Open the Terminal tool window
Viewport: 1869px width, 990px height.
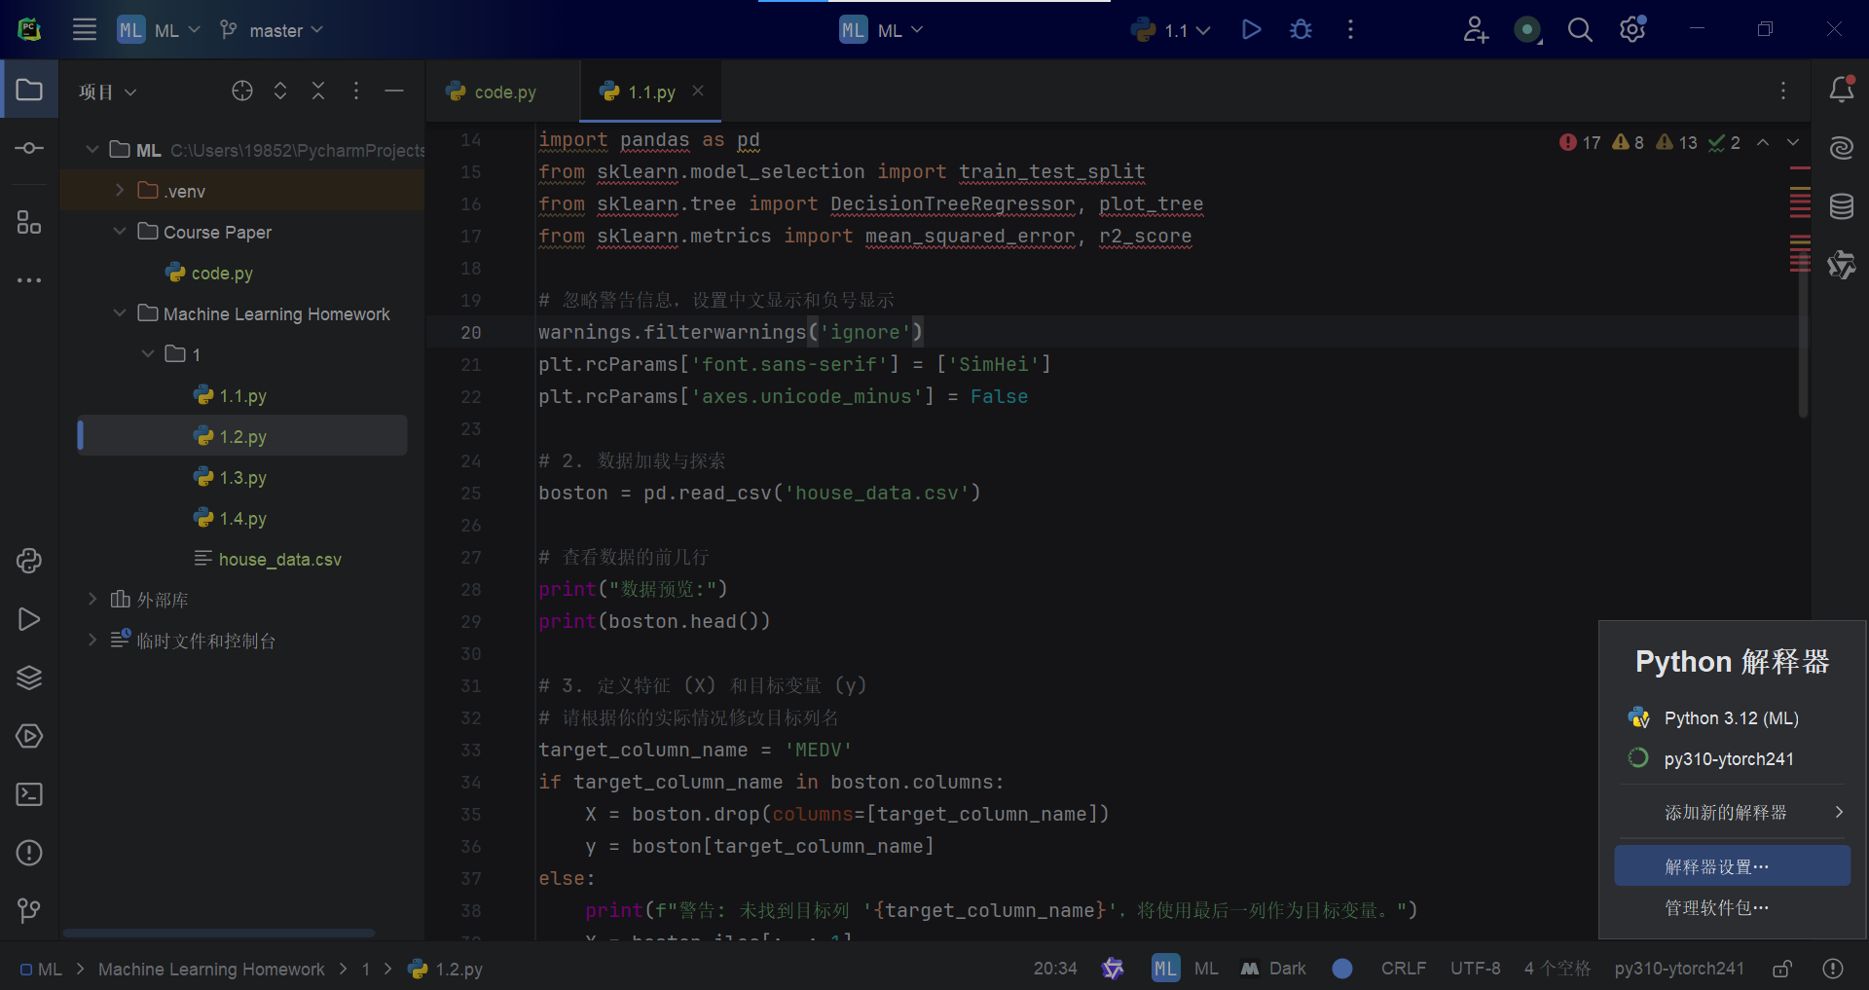click(x=29, y=794)
